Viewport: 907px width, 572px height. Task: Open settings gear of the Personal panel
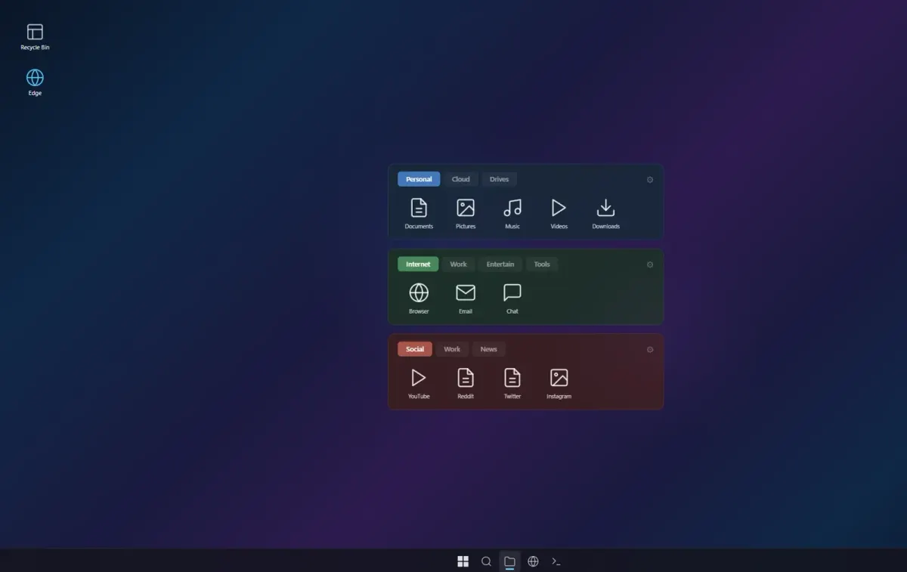coord(650,180)
